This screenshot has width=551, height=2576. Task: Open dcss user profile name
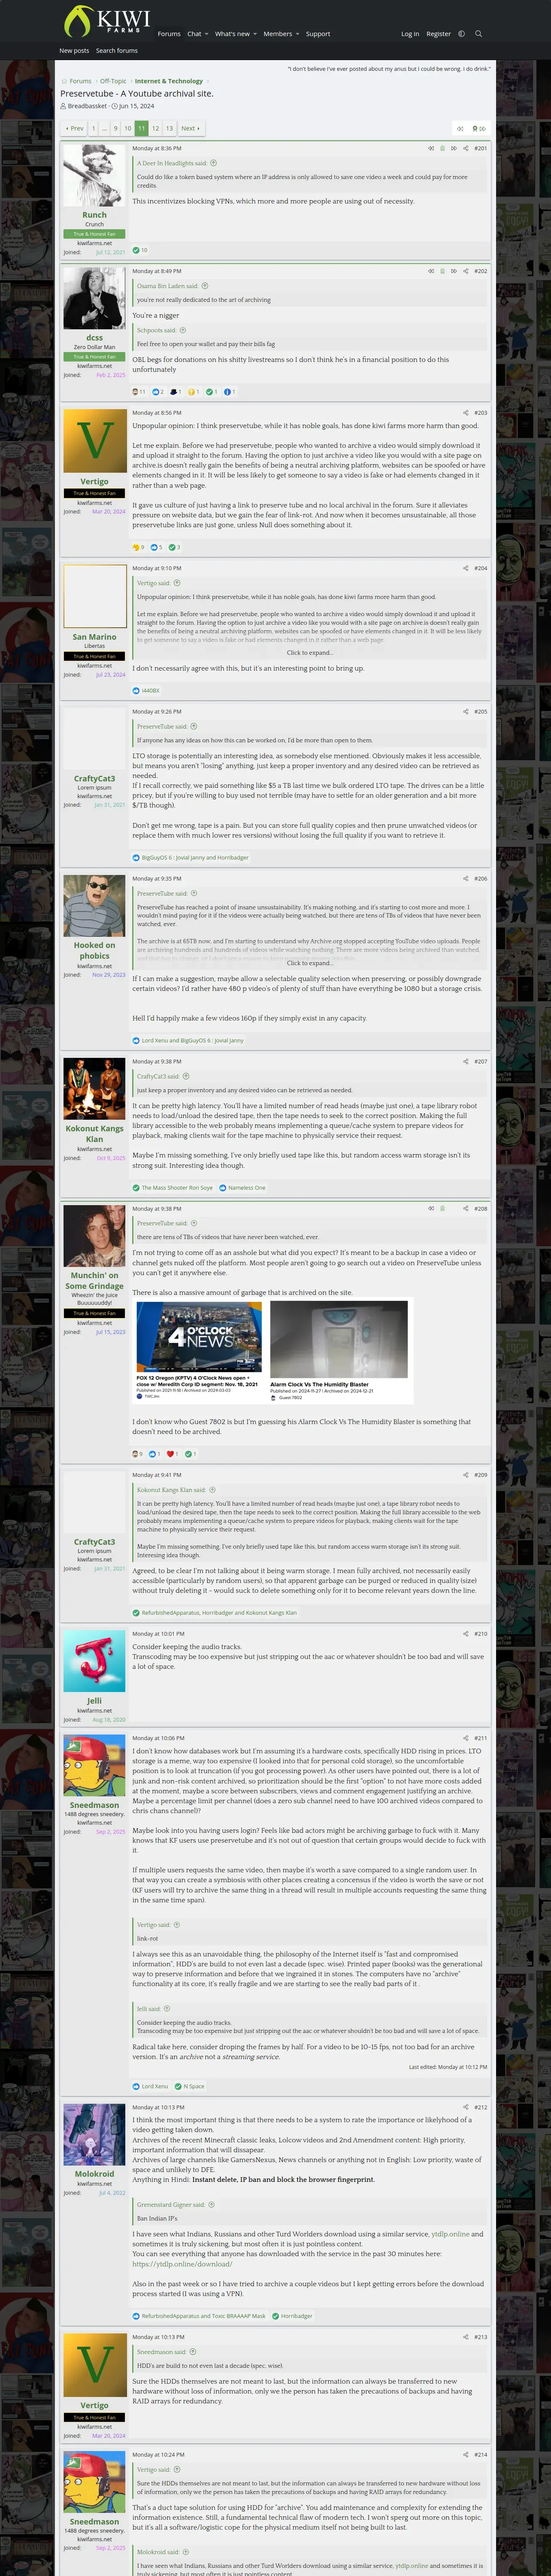94,338
